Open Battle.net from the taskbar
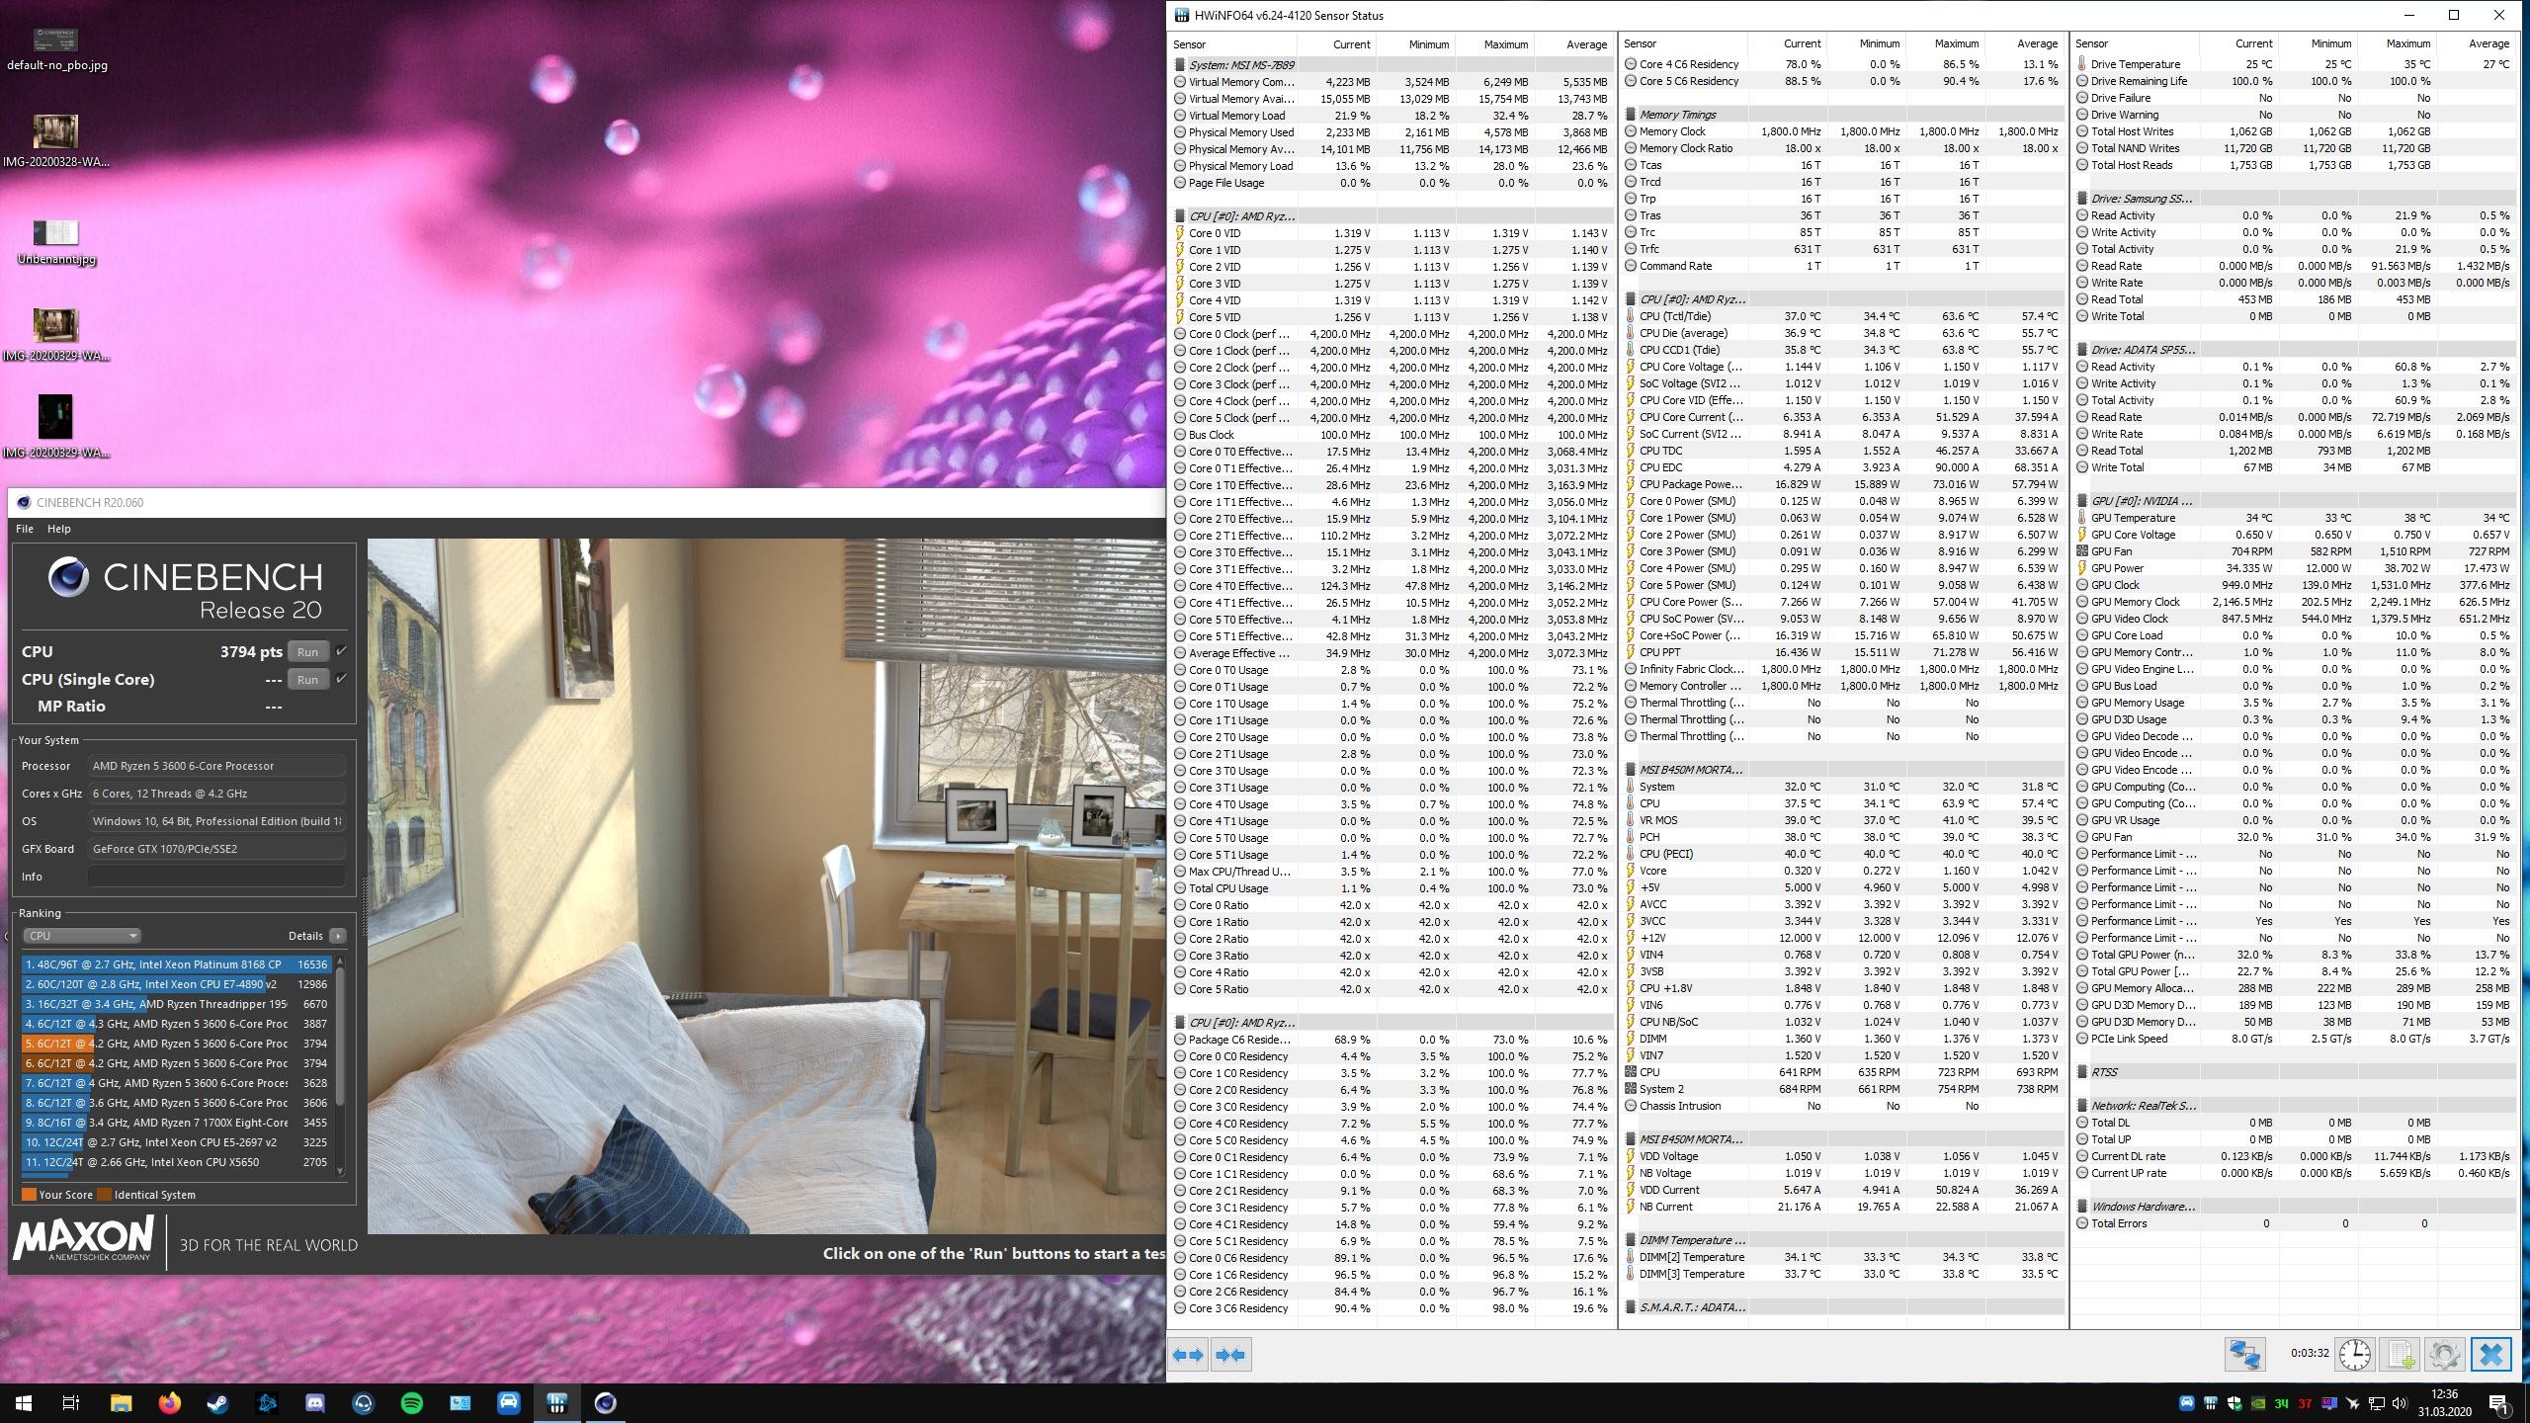The image size is (2530, 1423). pos(267,1403)
